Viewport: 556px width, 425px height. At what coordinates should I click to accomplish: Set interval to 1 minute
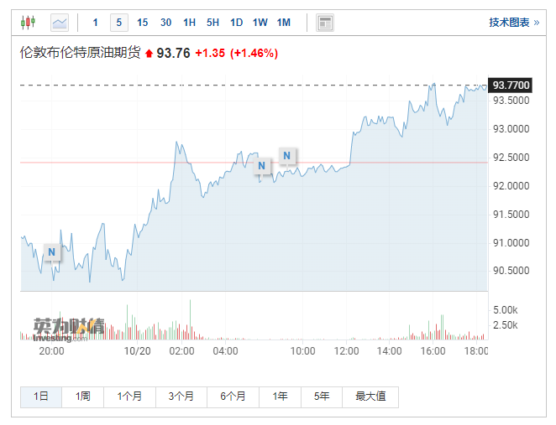[96, 23]
